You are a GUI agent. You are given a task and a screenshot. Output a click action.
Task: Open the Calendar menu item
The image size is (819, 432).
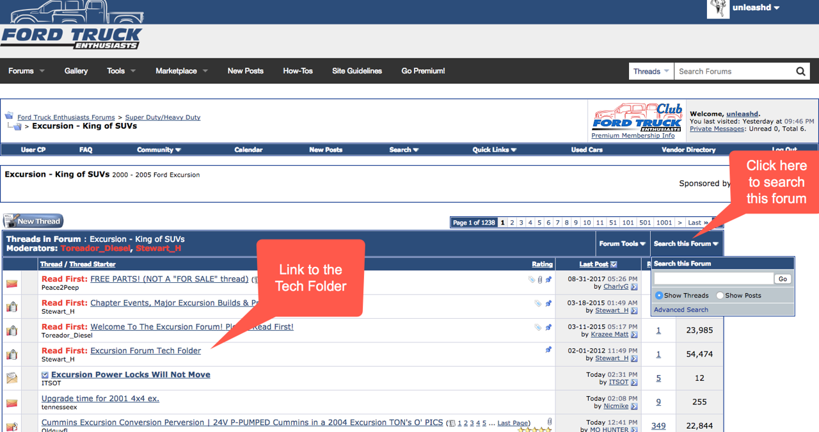coord(248,150)
